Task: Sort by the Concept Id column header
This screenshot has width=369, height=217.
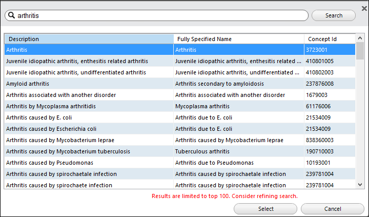Action: pos(330,39)
